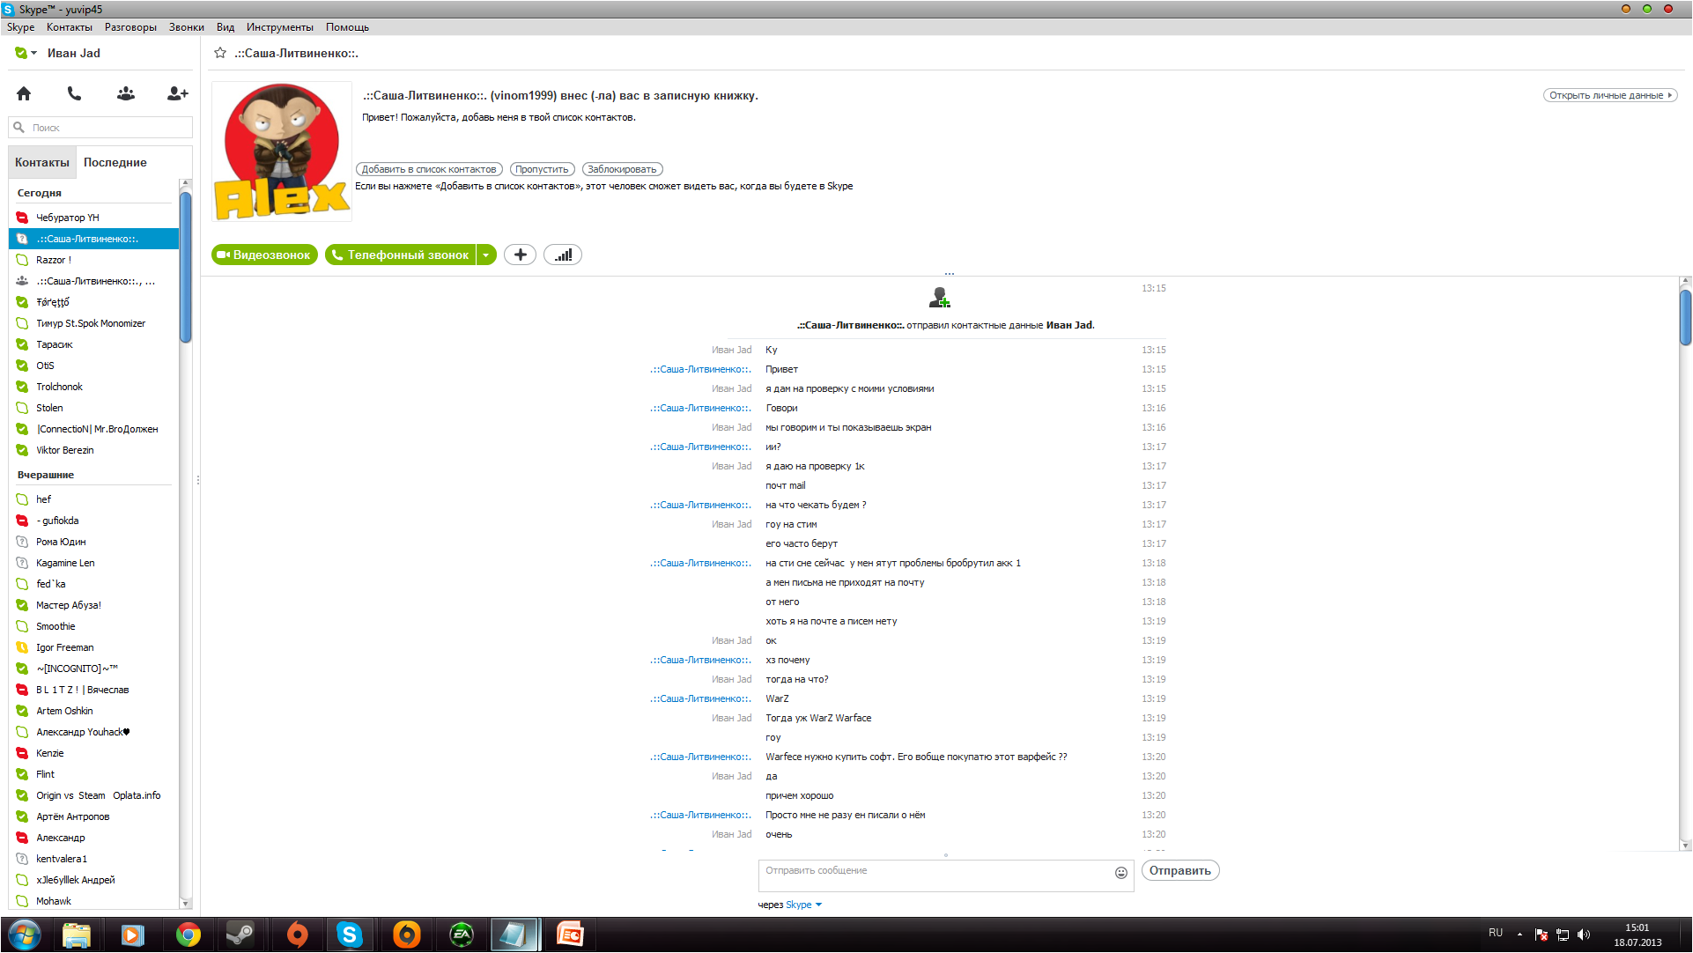Expand the Телефонный звонок dropdown arrow
Viewport: 1693px width, 953px height.
pyautogui.click(x=486, y=255)
